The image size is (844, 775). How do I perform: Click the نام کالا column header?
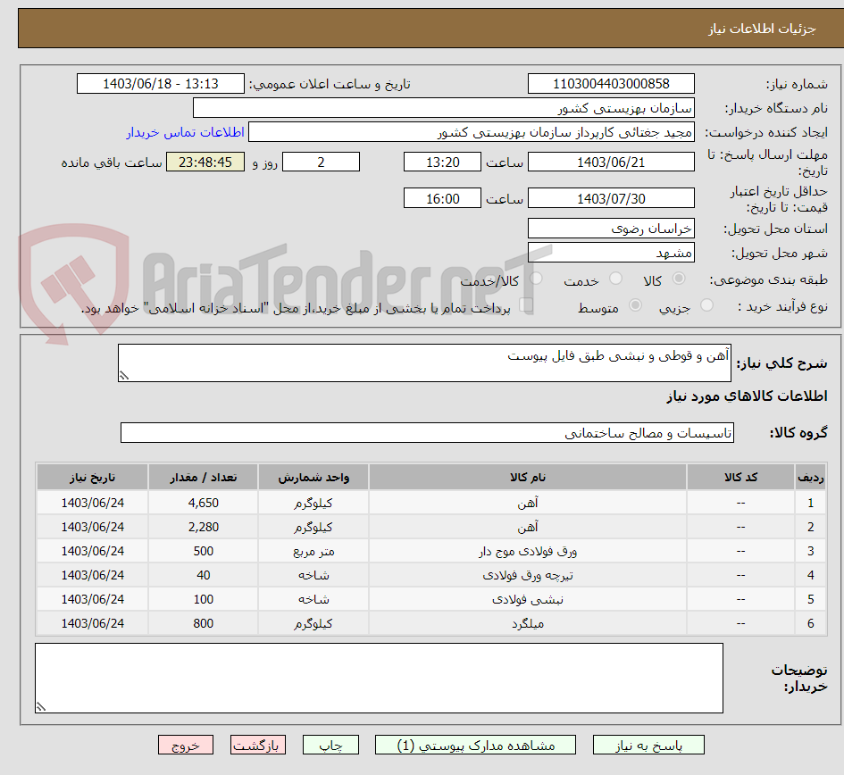point(528,478)
